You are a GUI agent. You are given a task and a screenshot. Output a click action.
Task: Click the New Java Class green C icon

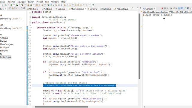pos(31,5)
